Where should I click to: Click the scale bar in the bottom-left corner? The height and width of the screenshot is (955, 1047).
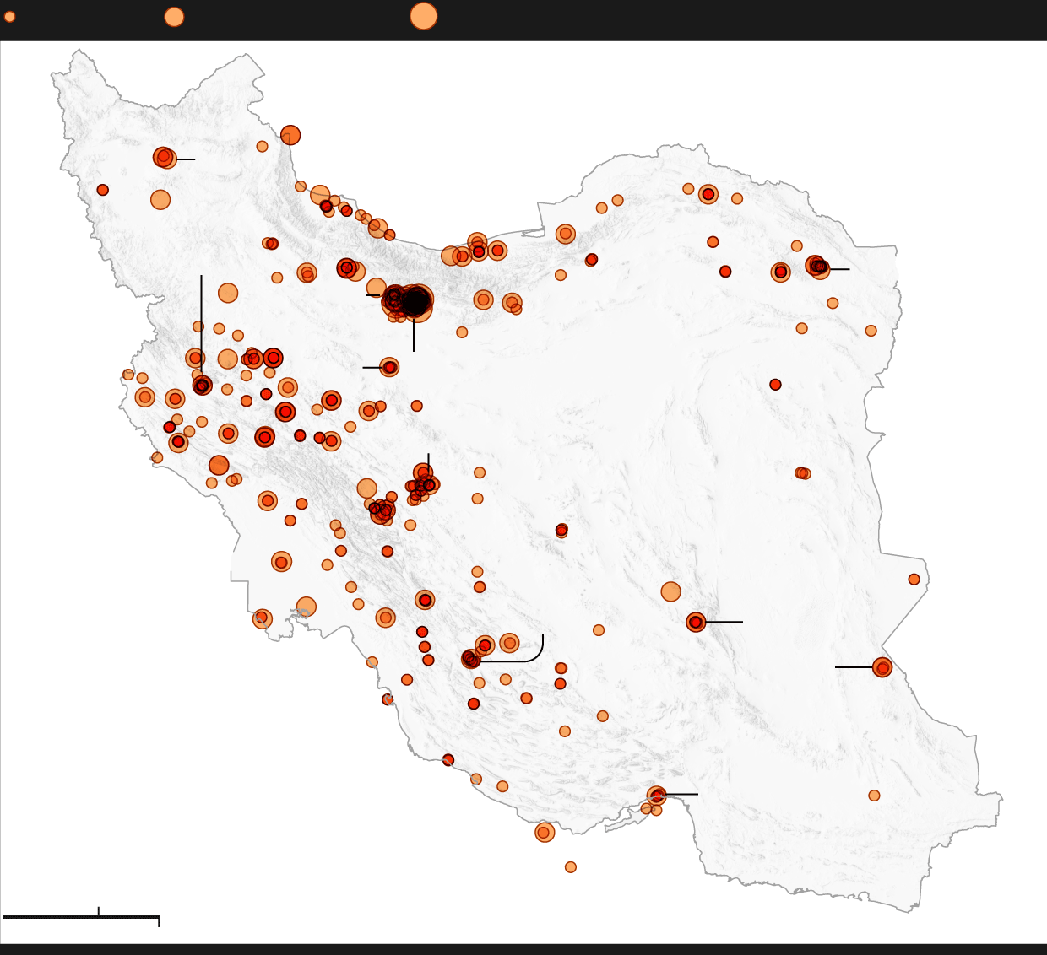coord(81,916)
